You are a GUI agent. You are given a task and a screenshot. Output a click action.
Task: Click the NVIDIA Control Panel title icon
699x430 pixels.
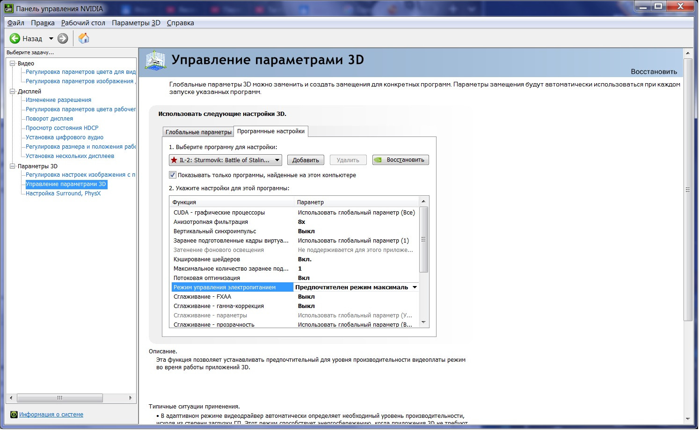[8, 8]
